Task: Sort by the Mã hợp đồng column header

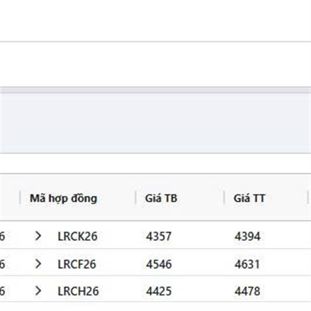Action: pyautogui.click(x=63, y=198)
